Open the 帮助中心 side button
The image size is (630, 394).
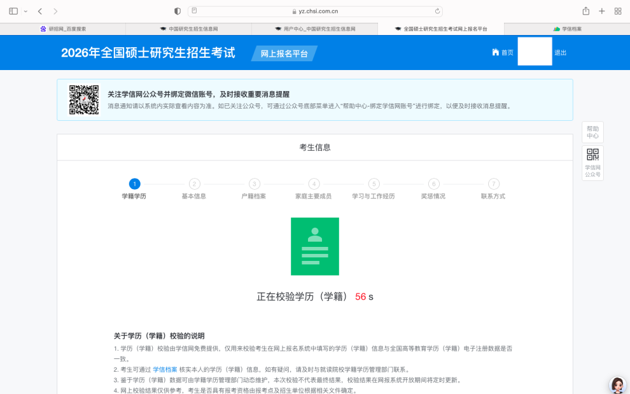(592, 133)
